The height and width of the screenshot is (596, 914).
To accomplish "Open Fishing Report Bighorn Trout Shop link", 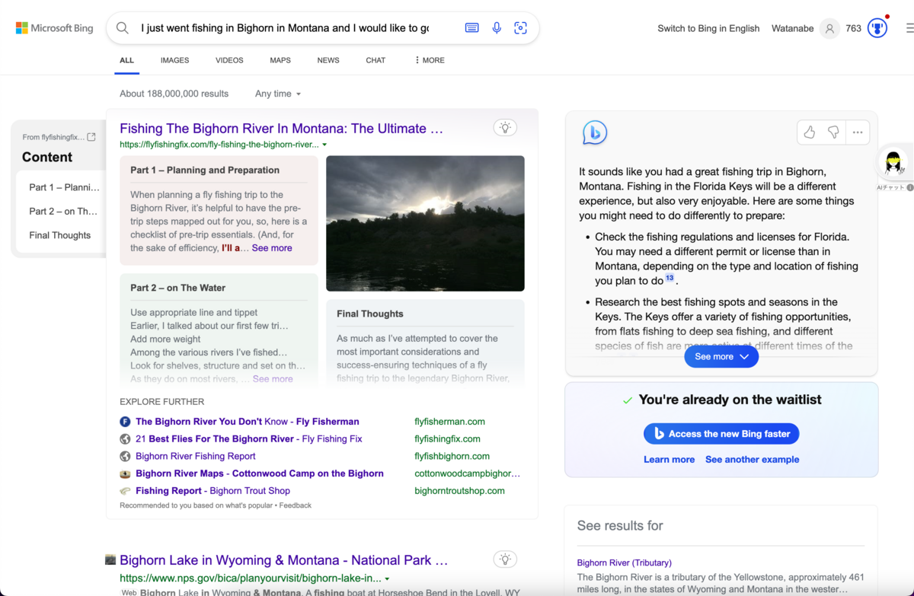I will (213, 491).
